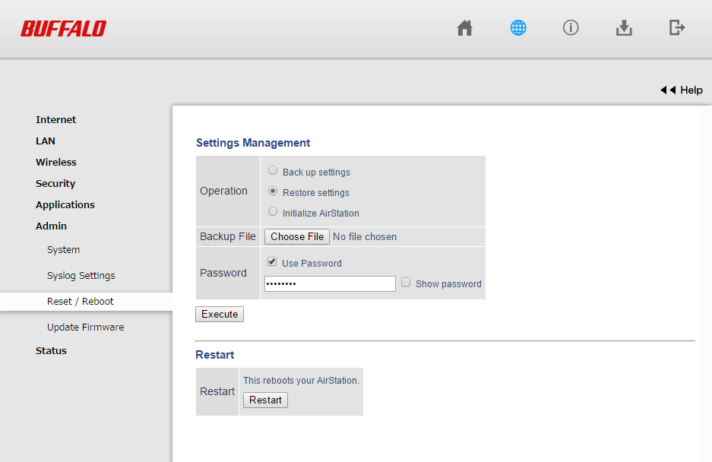
Task: Select the Restore settings radio button
Action: click(273, 191)
